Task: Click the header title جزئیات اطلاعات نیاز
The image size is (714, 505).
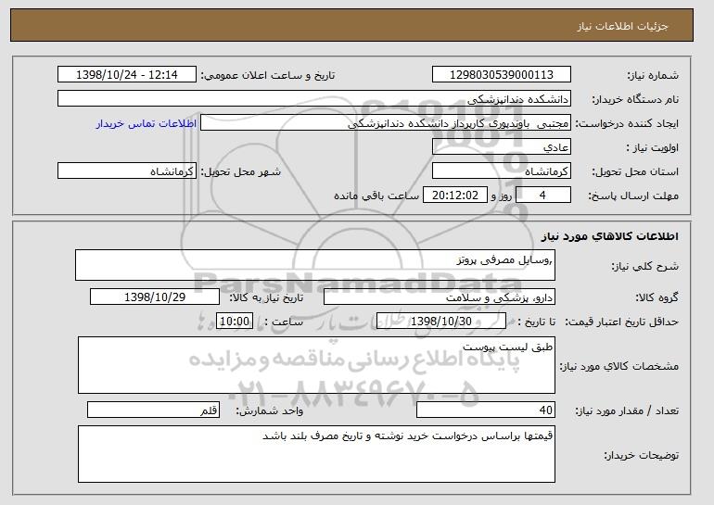Action: pyautogui.click(x=622, y=26)
